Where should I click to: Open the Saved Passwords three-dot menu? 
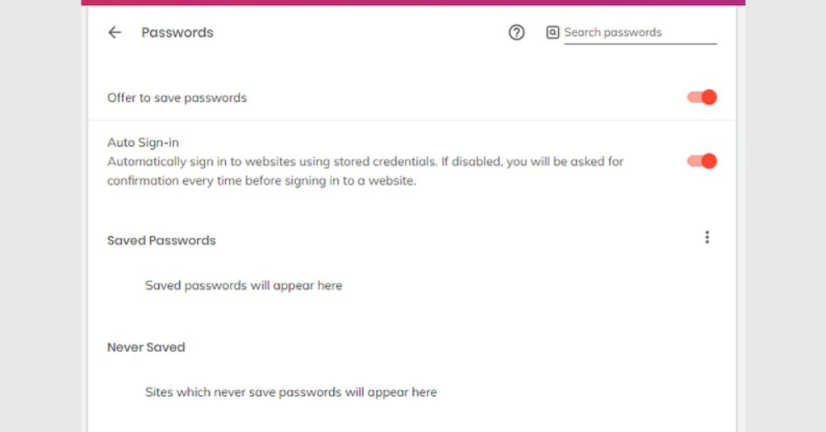[707, 238]
